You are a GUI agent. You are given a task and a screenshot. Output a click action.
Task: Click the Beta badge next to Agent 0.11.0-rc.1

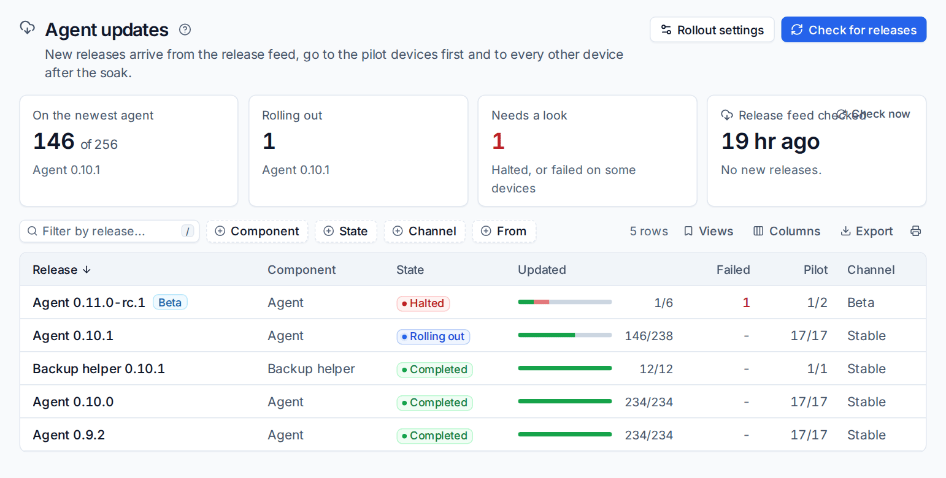170,302
